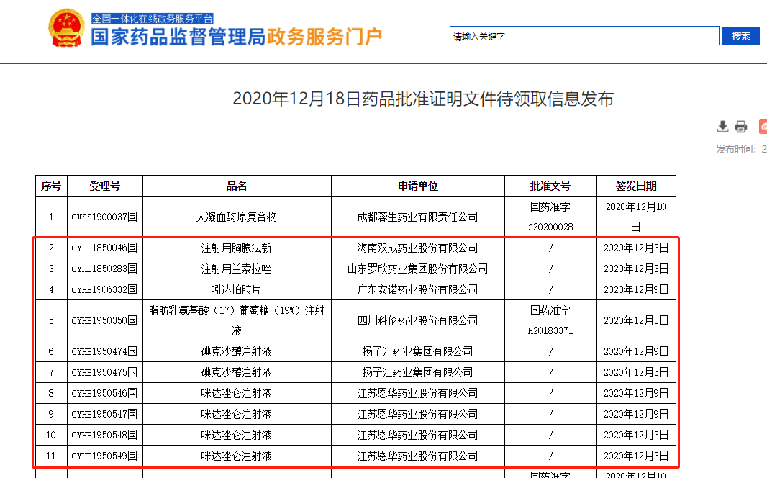Click the 签发日期 column header
Screen dimensions: 767x478
pyautogui.click(x=636, y=186)
